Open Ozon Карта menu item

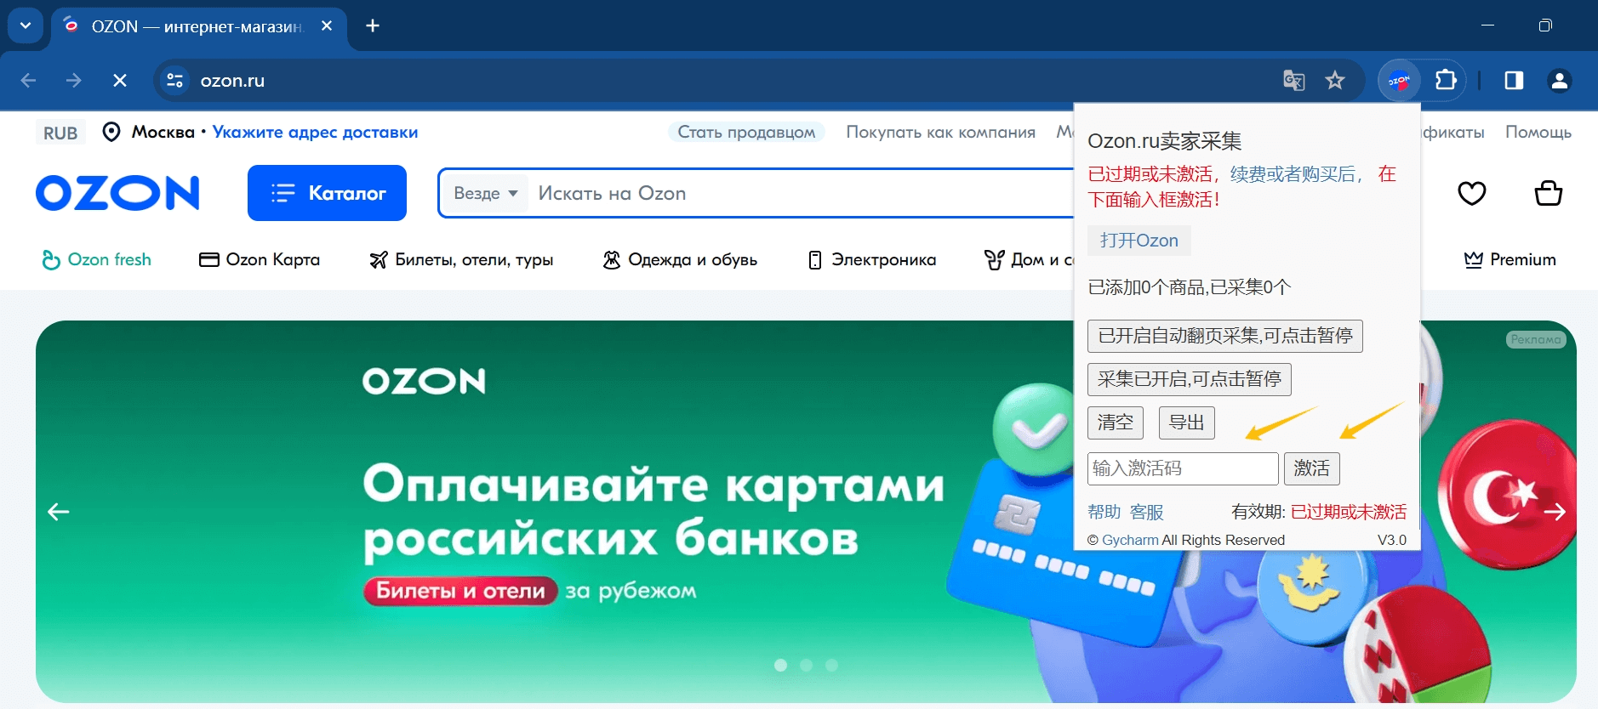point(260,260)
